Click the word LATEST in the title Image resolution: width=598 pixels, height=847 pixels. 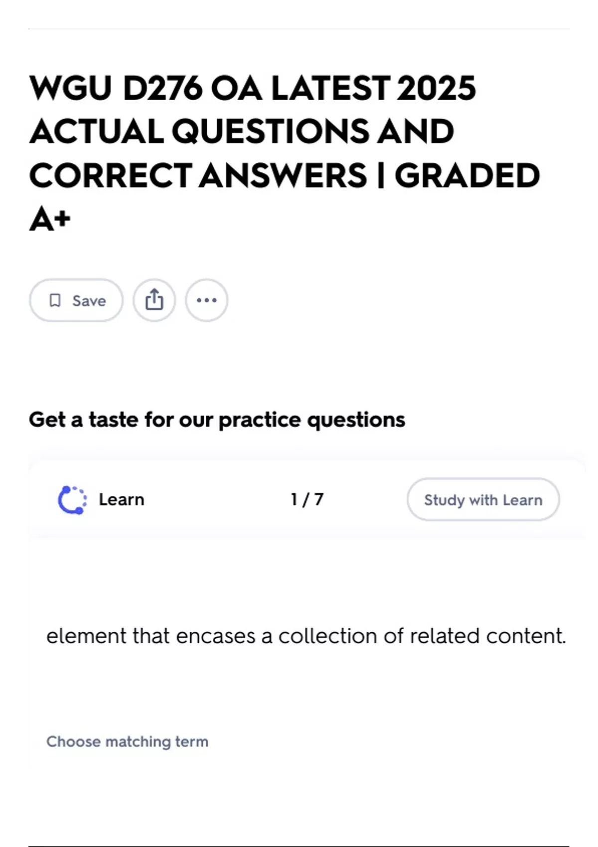[x=330, y=88]
